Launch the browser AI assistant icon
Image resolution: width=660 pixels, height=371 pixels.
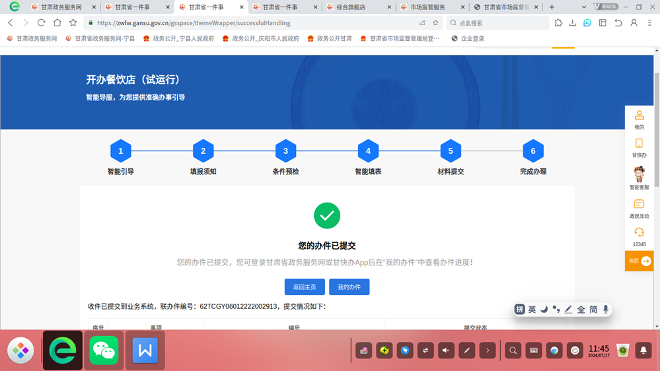tap(587, 22)
